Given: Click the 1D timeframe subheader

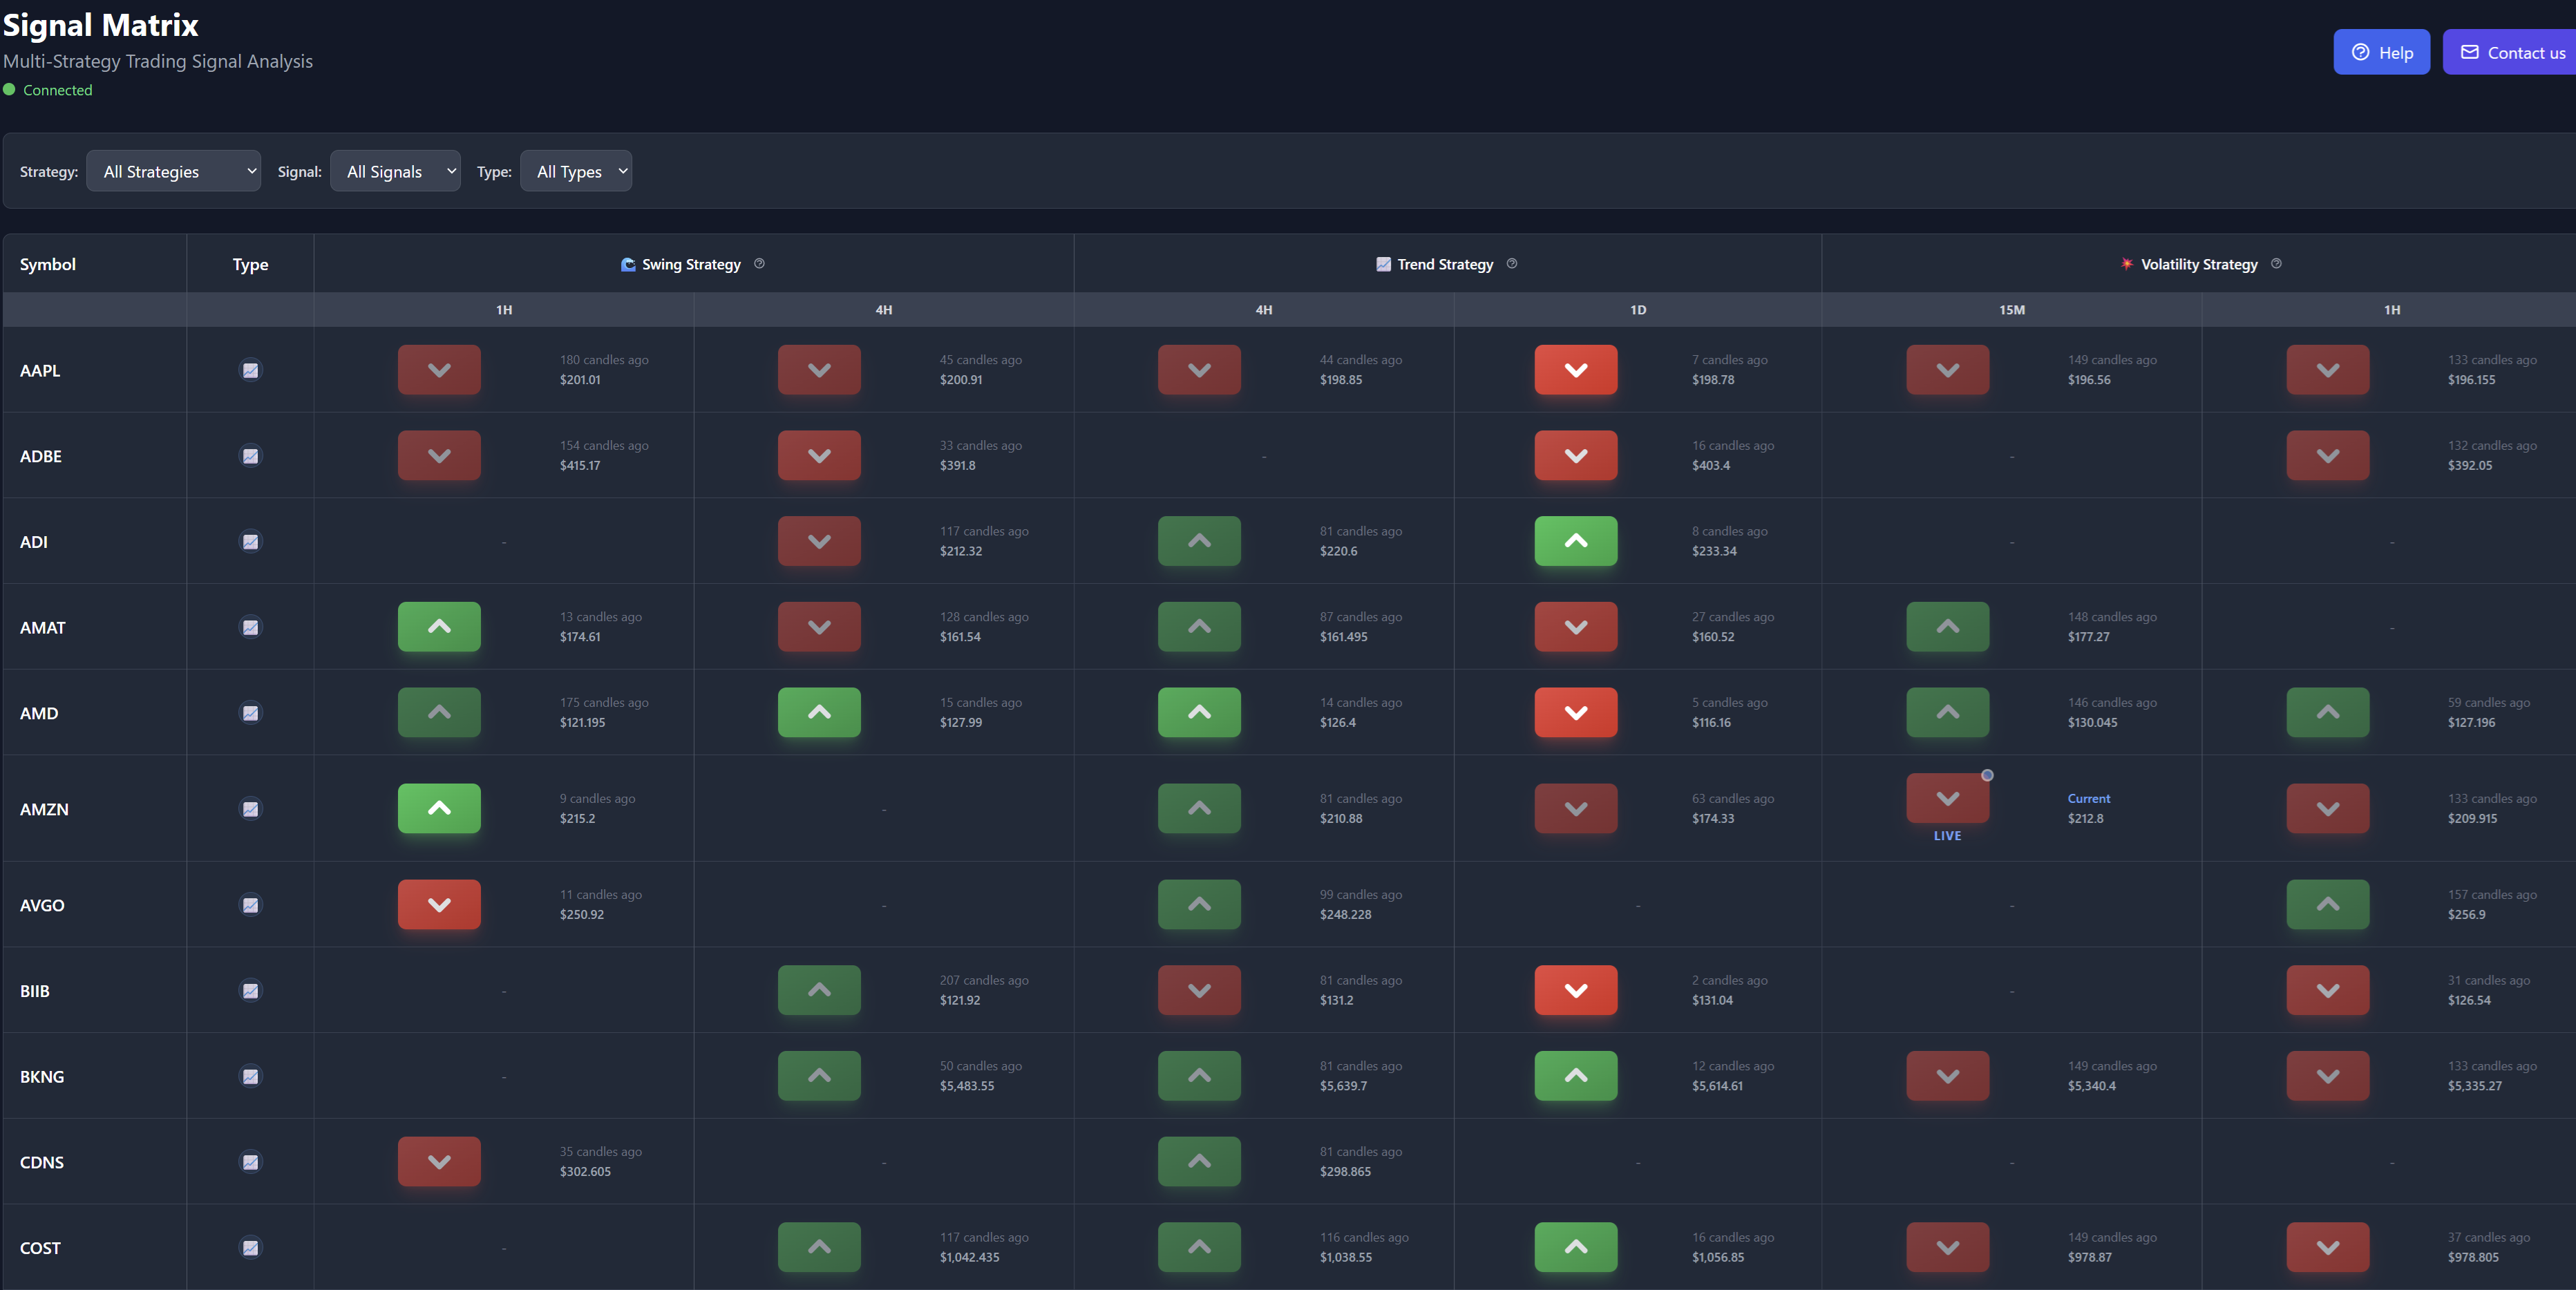Looking at the screenshot, I should [1638, 310].
